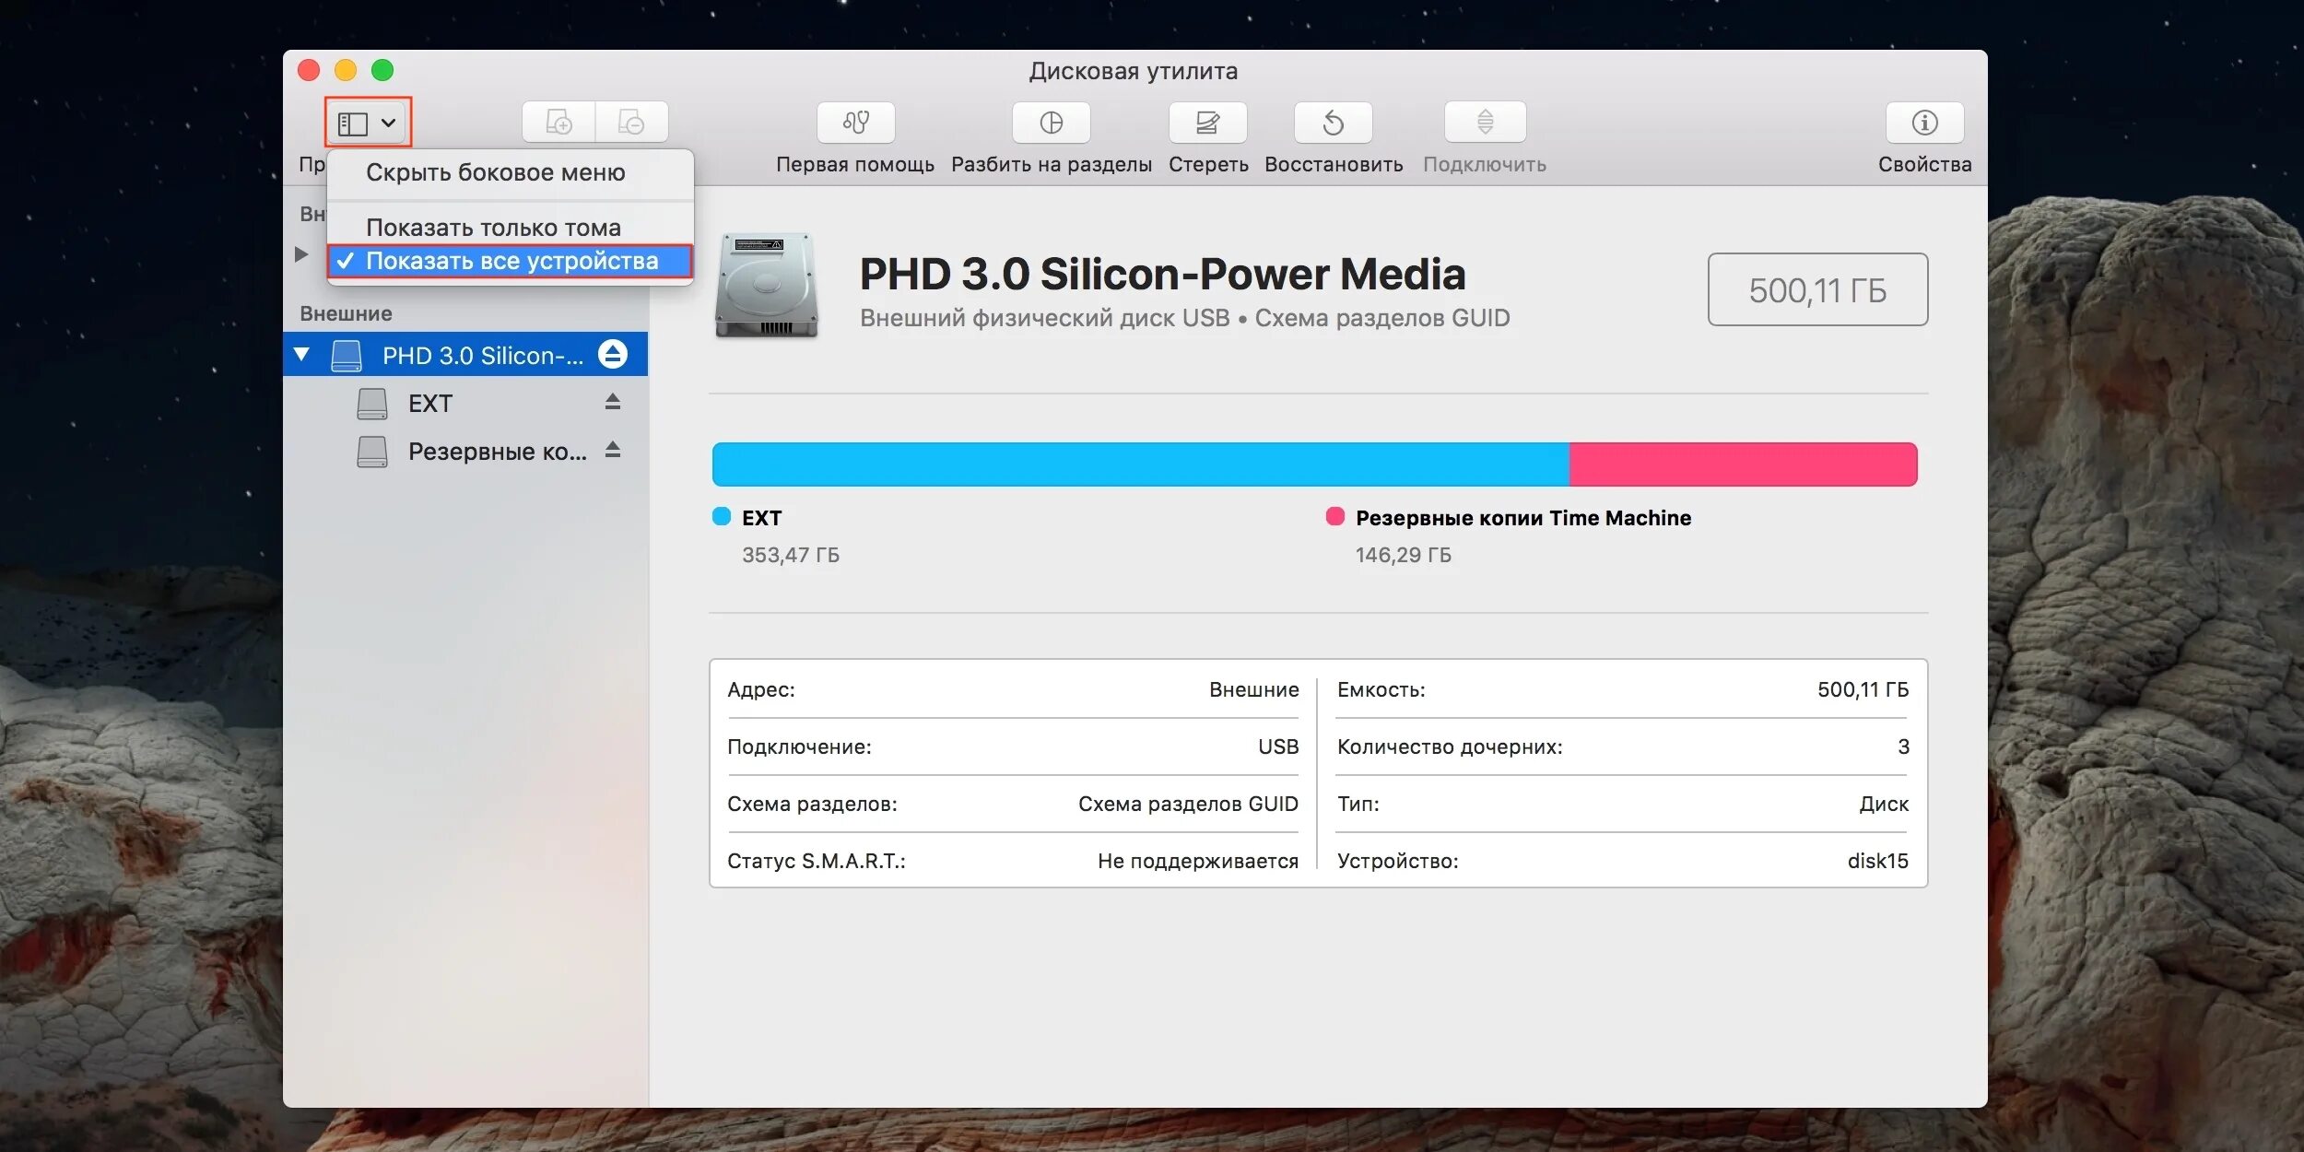Click the pink Time Machine bar segment
The image size is (2304, 1152).
click(x=1742, y=464)
